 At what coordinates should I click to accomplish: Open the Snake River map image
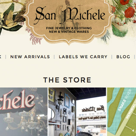(x=122, y=112)
